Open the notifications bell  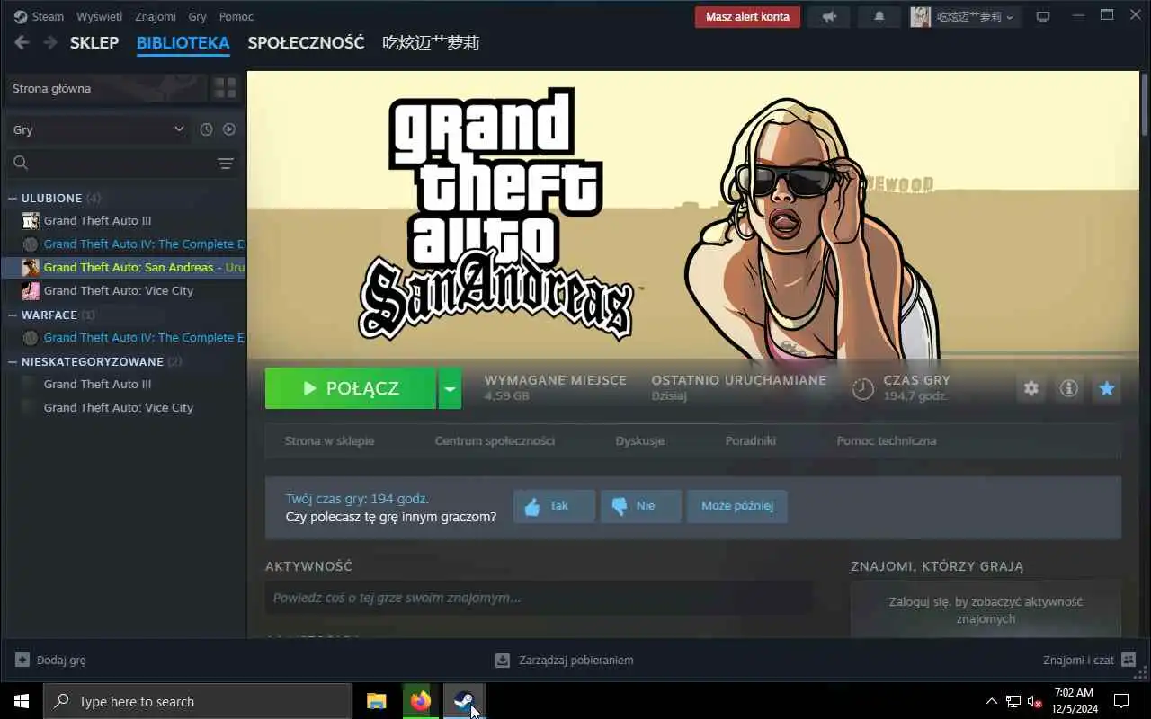[x=879, y=16]
